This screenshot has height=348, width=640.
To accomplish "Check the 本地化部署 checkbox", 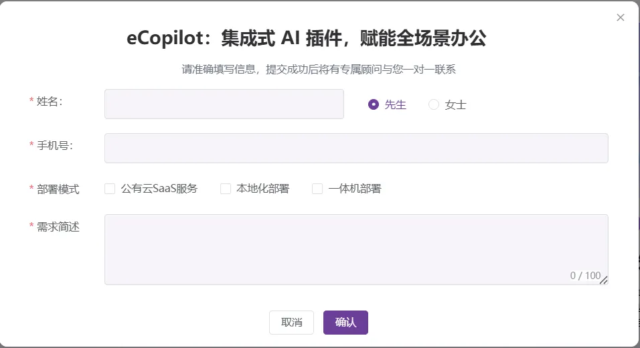I will 226,189.
